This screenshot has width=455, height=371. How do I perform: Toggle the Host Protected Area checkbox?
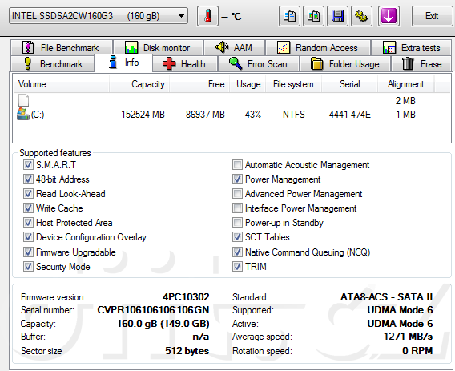[28, 223]
